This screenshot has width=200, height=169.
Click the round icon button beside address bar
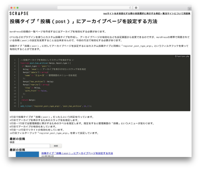click(x=136, y=8)
